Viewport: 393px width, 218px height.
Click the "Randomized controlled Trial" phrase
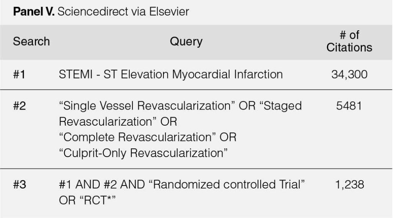click(x=226, y=184)
